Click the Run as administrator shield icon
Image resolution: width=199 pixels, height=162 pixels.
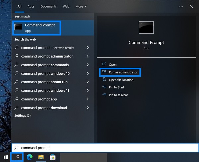(104, 72)
